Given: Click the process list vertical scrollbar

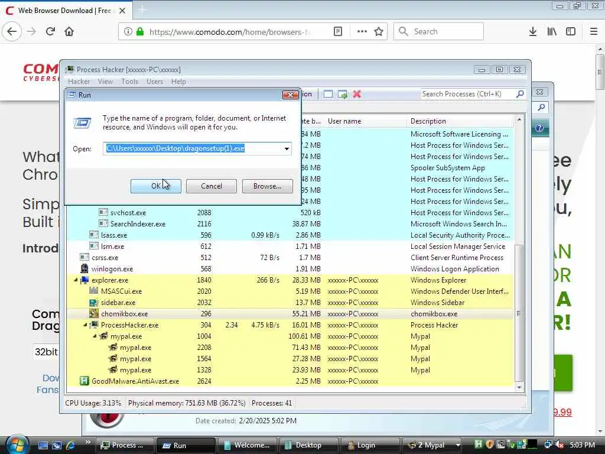Looking at the screenshot, I should [519, 313].
